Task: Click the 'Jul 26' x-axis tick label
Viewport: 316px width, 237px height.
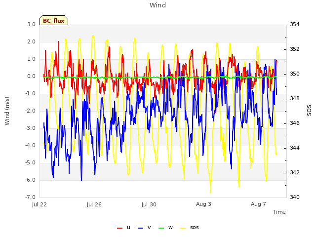Action: 94,204
